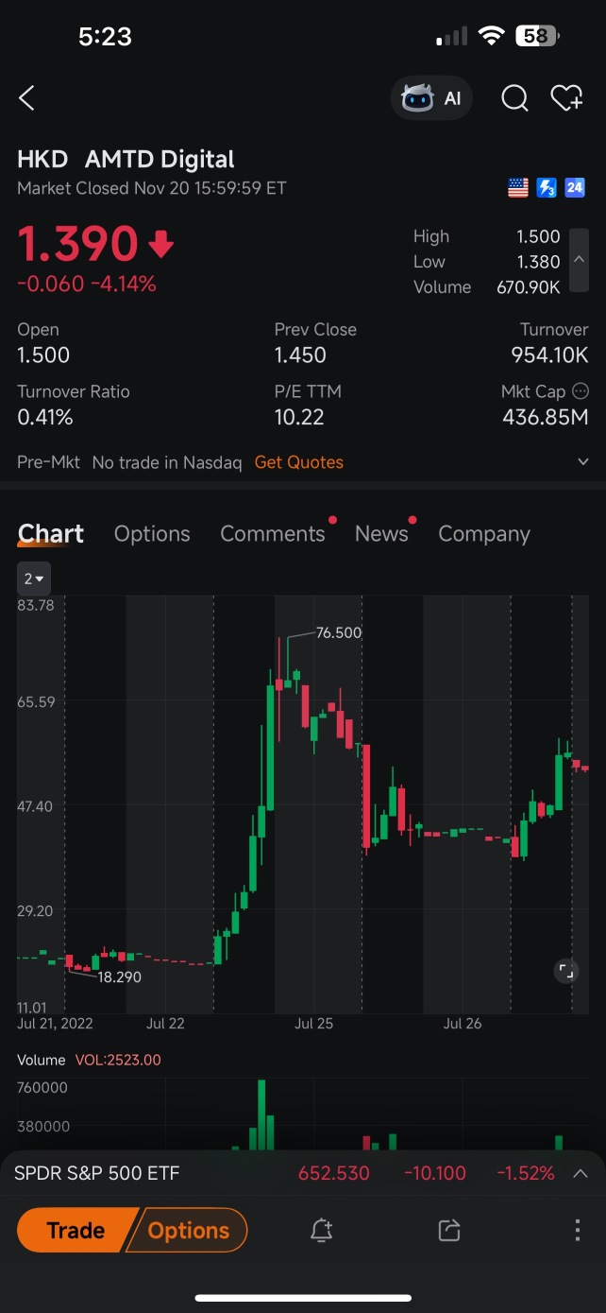Screen dimensions: 606x1313
Task: Open the AI assistant robot button
Action: click(431, 98)
